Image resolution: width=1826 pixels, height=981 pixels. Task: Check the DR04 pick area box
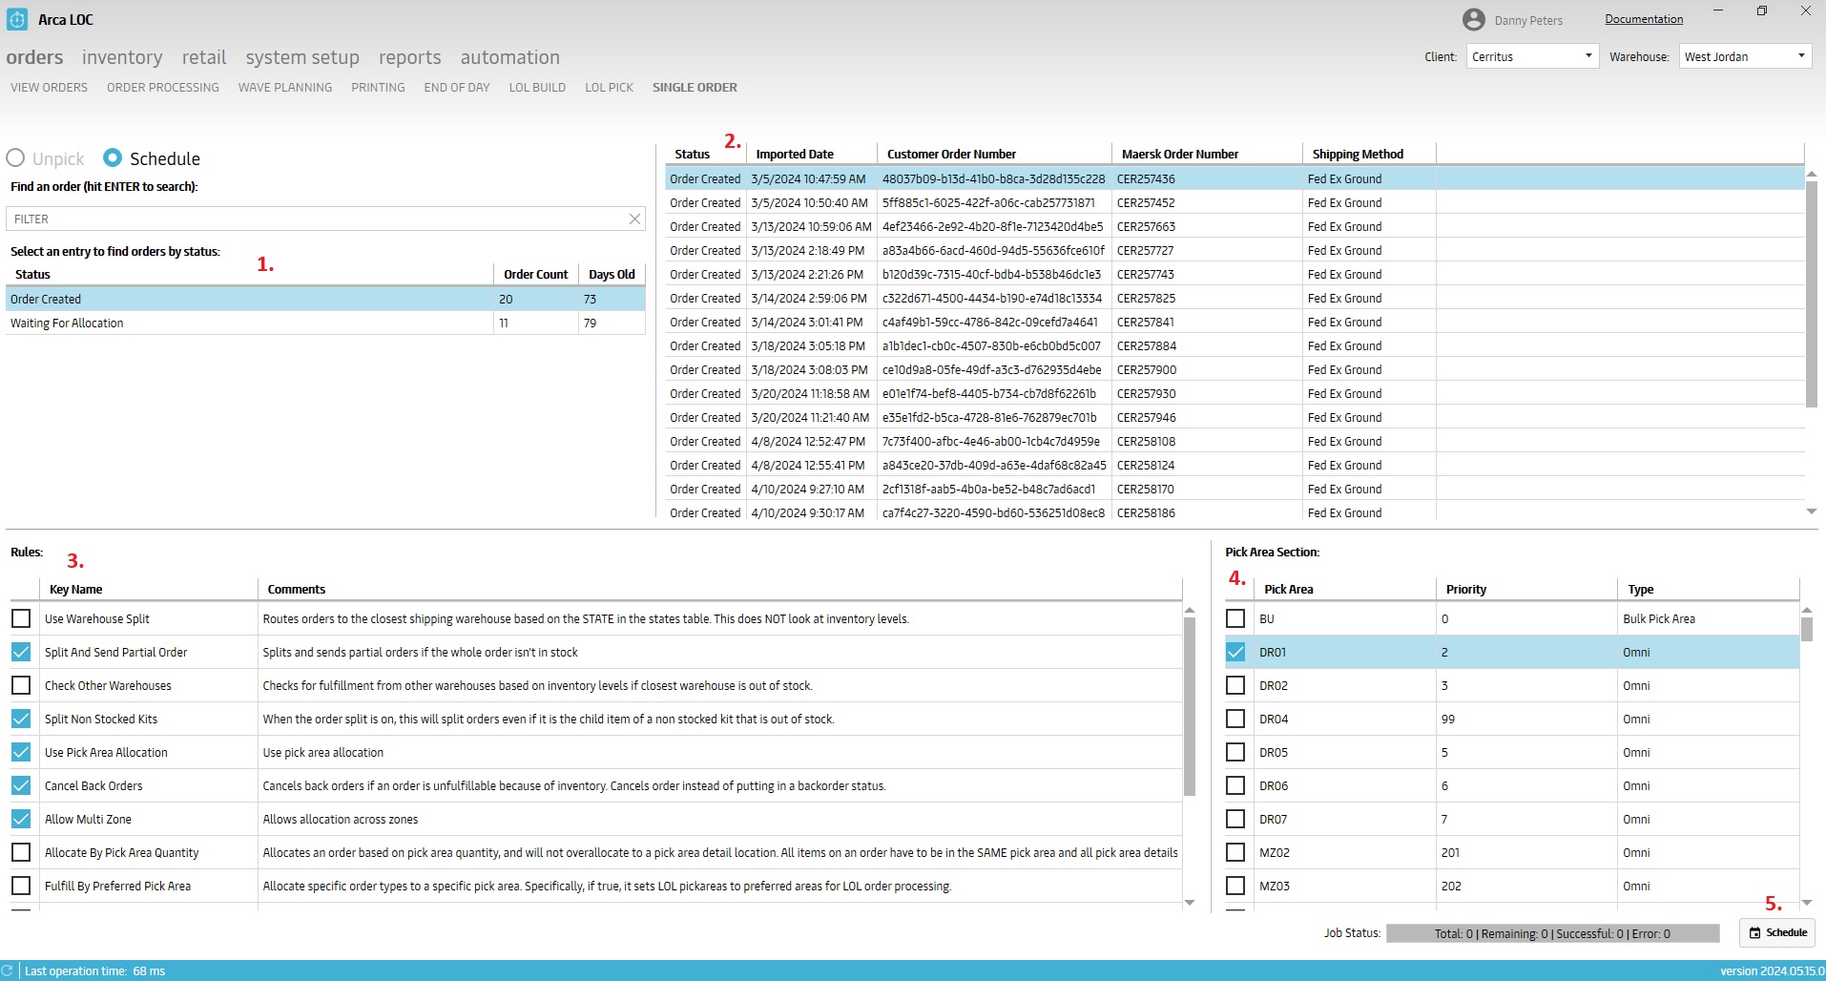click(x=1235, y=719)
